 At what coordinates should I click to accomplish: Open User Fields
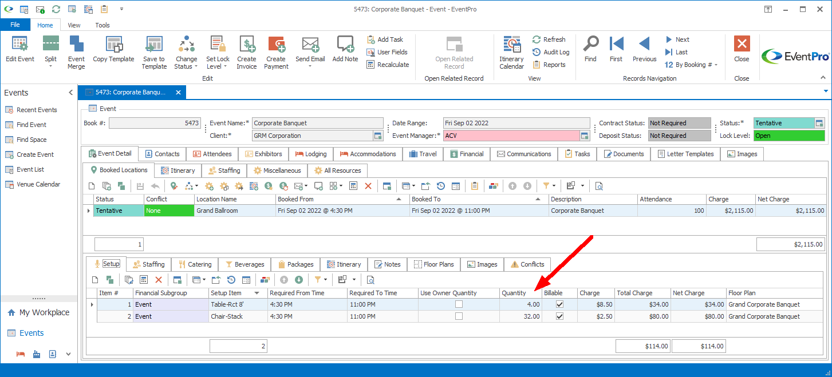[x=387, y=52]
